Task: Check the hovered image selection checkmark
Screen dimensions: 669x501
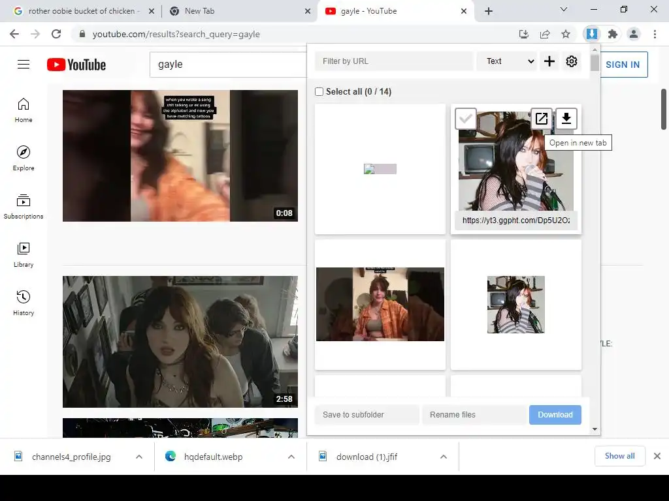Action: pyautogui.click(x=465, y=119)
